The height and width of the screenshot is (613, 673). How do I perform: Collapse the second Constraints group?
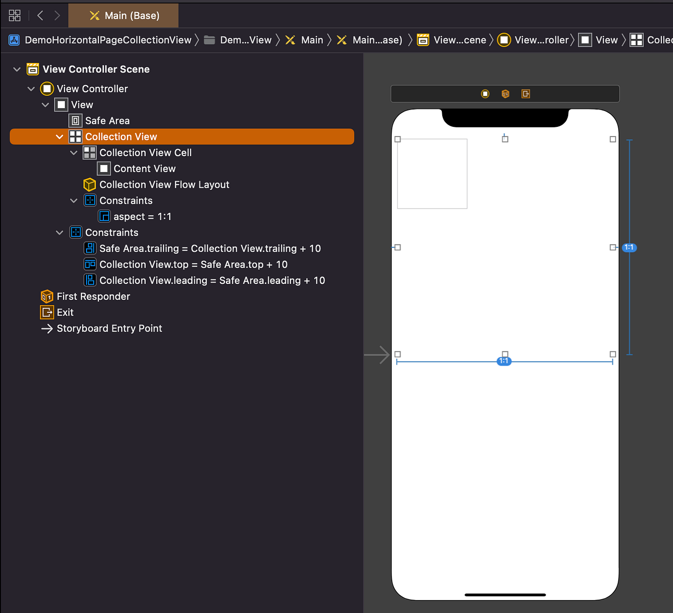(60, 233)
